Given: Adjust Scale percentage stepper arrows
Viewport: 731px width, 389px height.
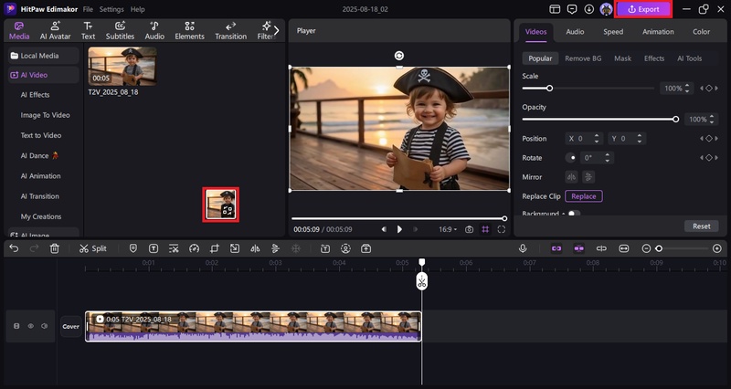Looking at the screenshot, I should click(687, 88).
